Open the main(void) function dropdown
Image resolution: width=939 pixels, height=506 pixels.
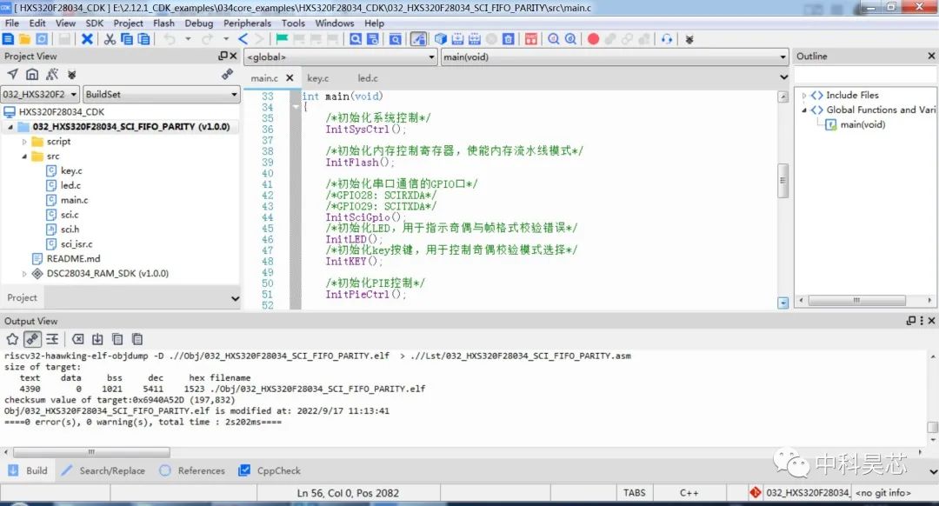point(615,57)
